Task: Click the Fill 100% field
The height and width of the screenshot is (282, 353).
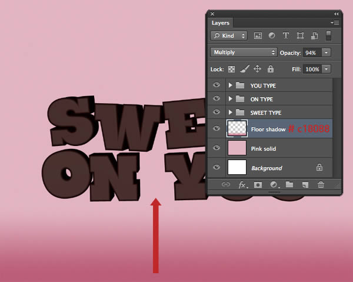Action: 312,69
